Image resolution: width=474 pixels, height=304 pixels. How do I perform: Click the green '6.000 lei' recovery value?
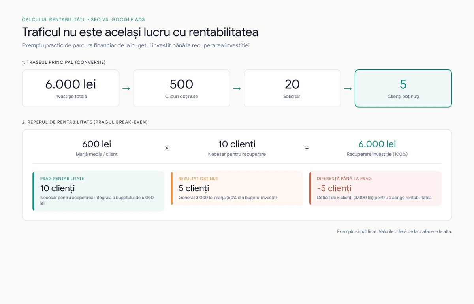377,144
